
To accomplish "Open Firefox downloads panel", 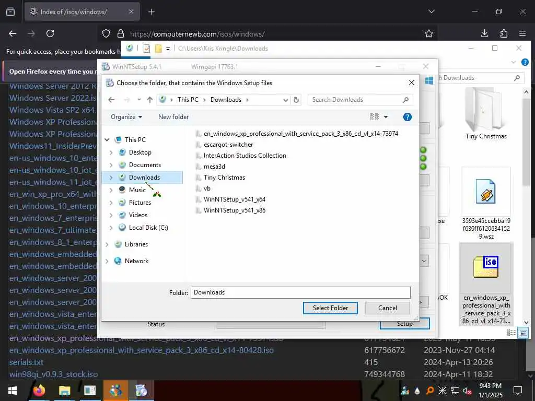I will pyautogui.click(x=484, y=33).
